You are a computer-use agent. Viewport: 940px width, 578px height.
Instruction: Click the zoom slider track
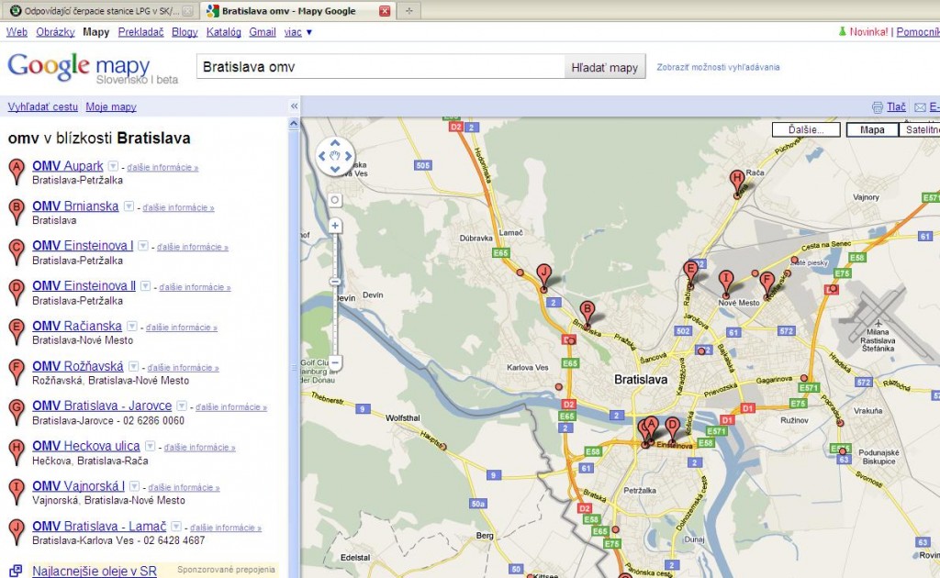(x=335, y=294)
